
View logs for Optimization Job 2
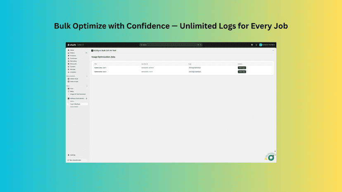click(242, 72)
